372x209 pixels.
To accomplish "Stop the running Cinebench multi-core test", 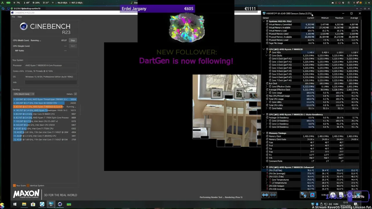I will (73, 40).
